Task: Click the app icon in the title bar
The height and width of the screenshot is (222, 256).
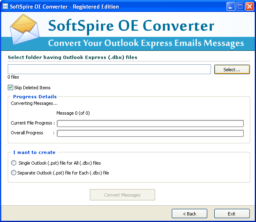Action: tap(5, 7)
